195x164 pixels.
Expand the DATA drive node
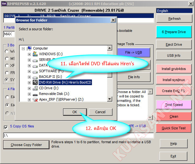29,66
